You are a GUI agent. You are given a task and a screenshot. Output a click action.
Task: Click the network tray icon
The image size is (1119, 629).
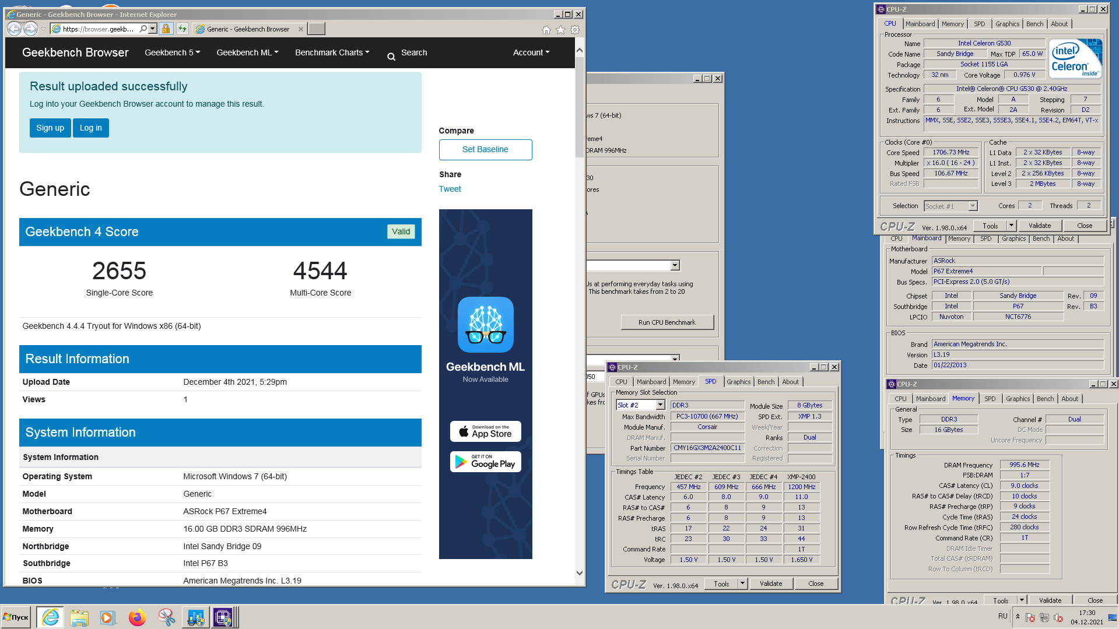[1044, 617]
